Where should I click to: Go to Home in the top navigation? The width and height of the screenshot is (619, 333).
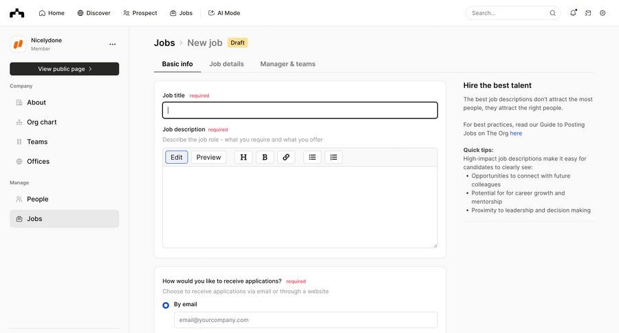point(52,13)
